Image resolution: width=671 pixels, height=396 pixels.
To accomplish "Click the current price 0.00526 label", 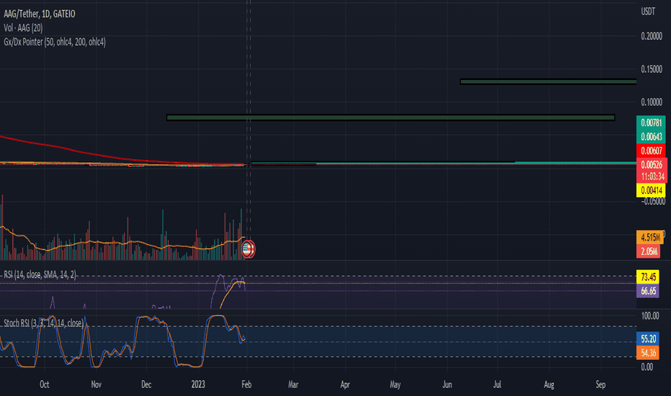I will click(x=652, y=165).
